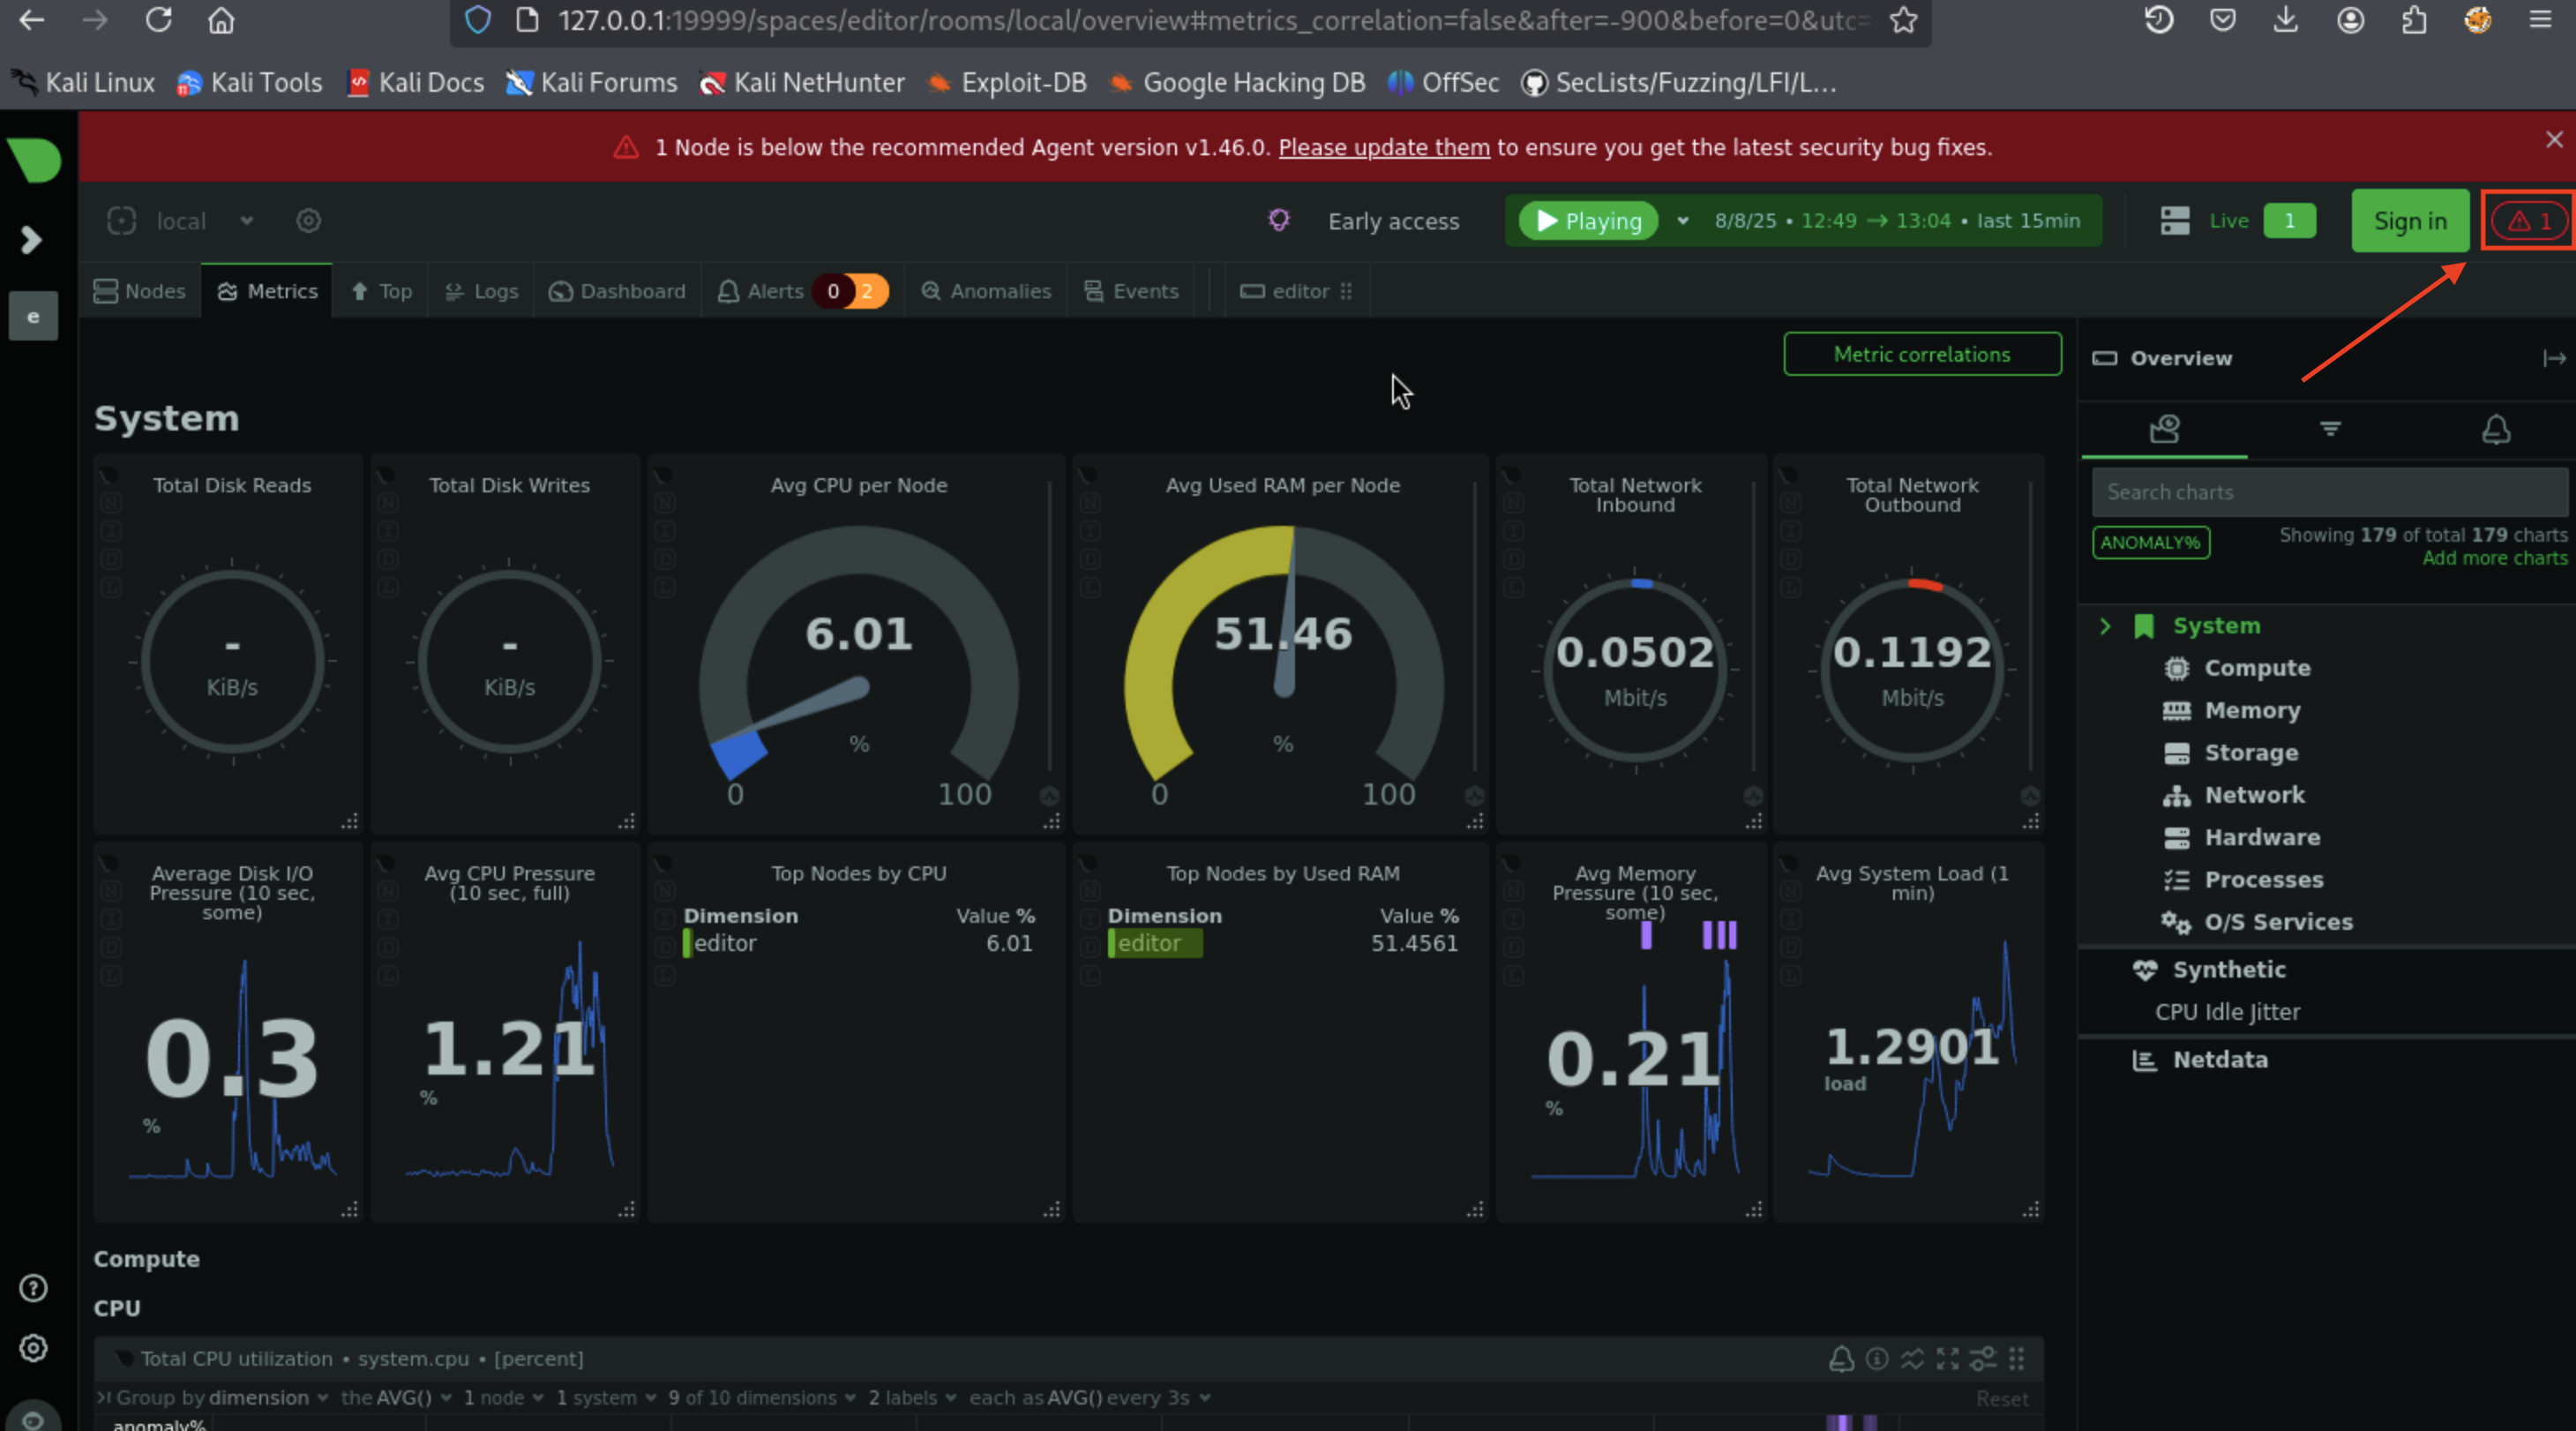Open the help question mark icon
This screenshot has width=2576, height=1431.
pos(34,1288)
